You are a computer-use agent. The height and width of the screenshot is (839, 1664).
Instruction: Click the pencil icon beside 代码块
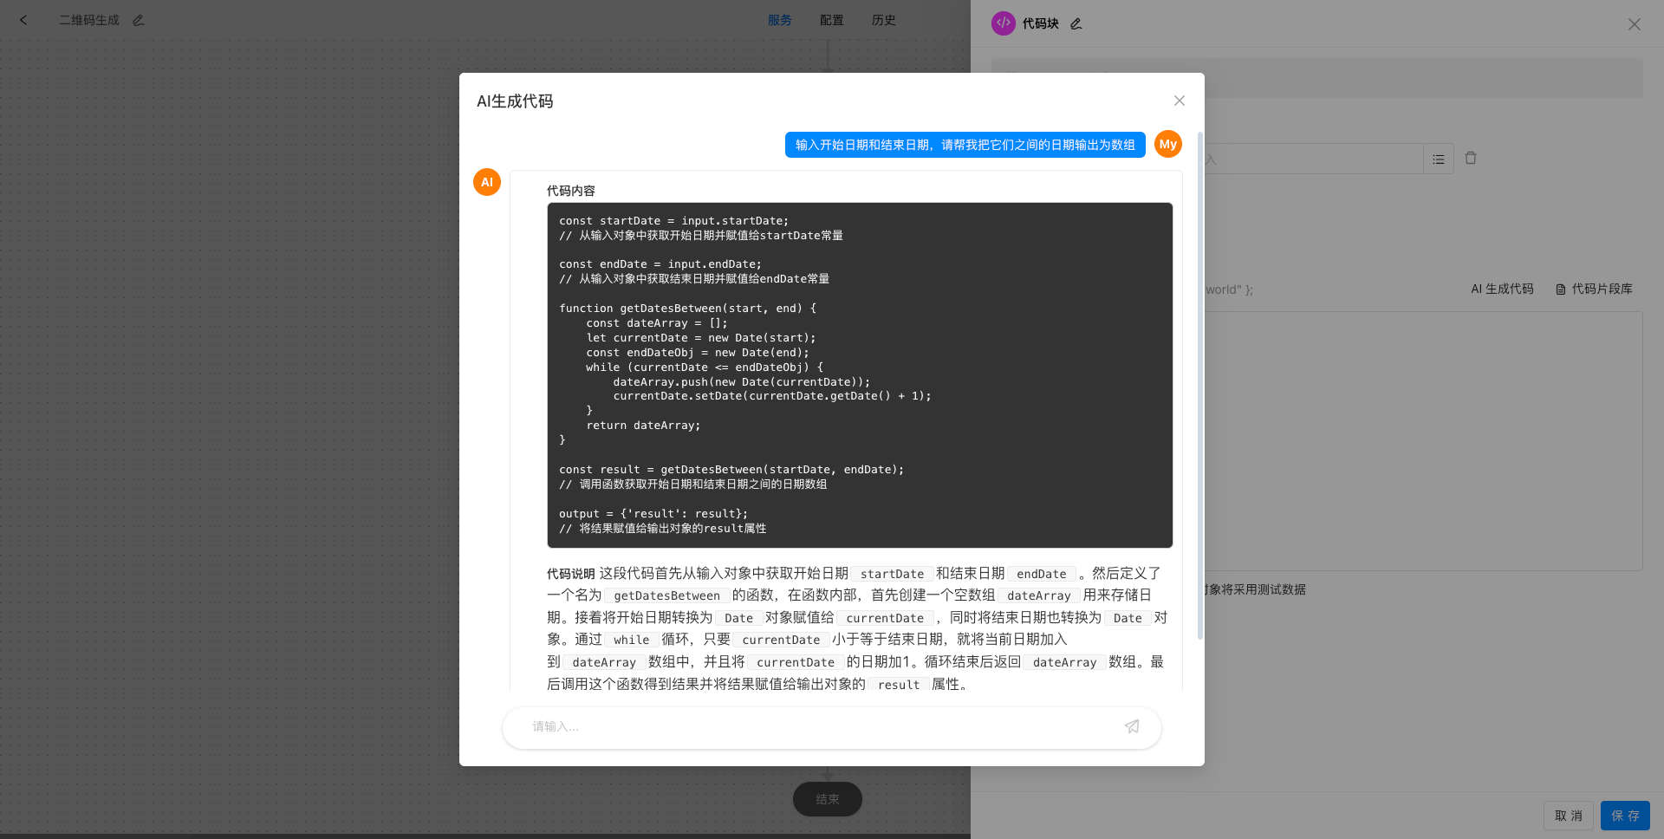[1076, 24]
